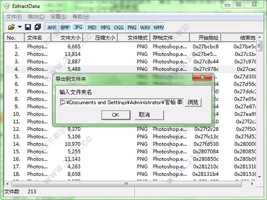The image size is (267, 200).
Task: Toggle the MPG format filter
Action: (105, 28)
